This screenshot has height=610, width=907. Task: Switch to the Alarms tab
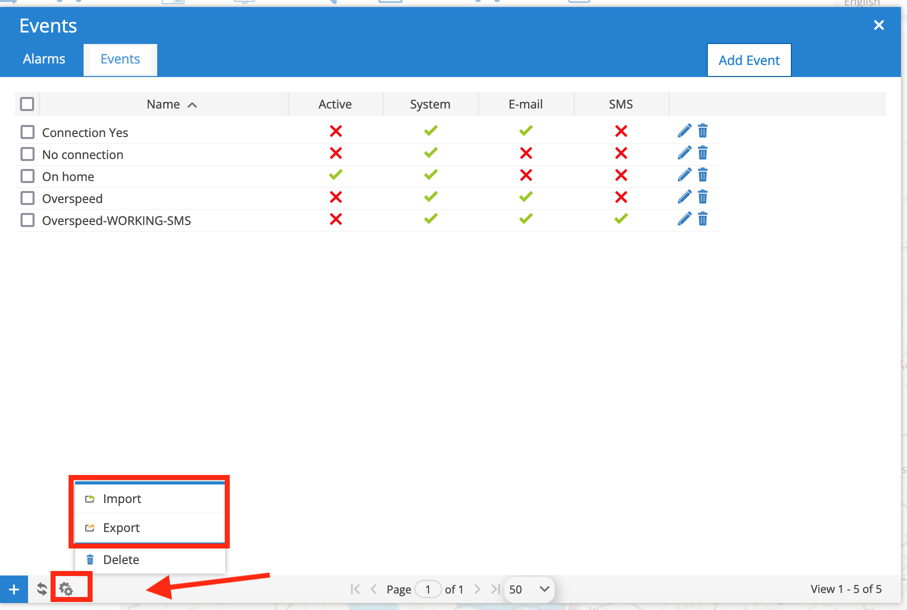pyautogui.click(x=44, y=59)
